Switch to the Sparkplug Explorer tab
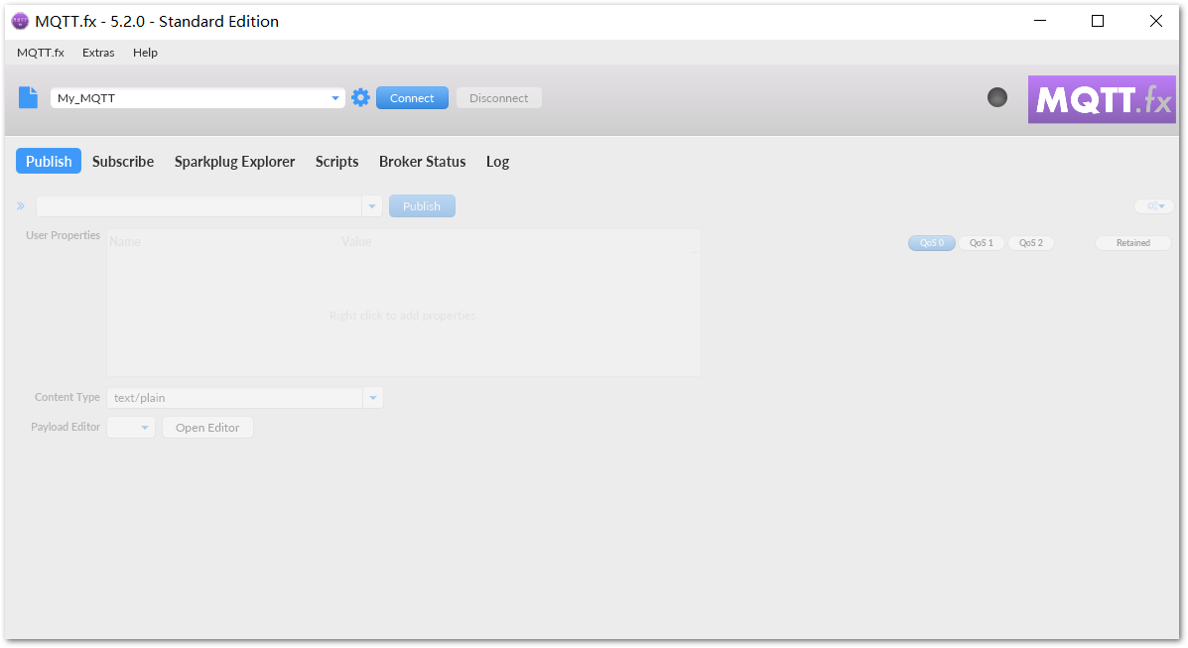Viewport: 1188px width, 648px height. click(235, 162)
